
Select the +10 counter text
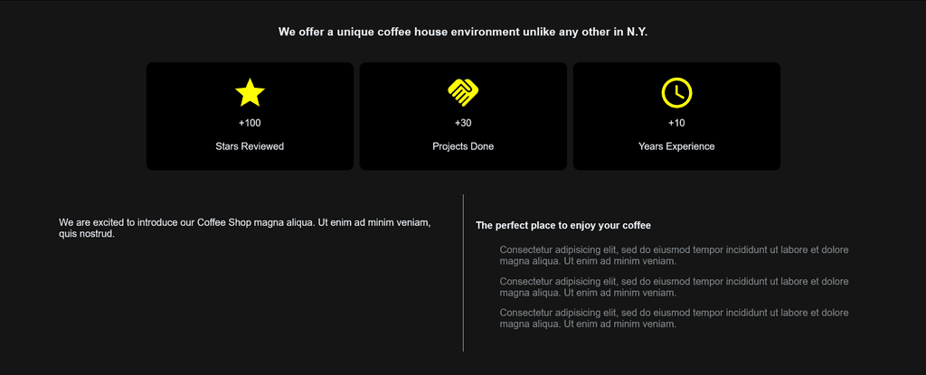point(676,124)
